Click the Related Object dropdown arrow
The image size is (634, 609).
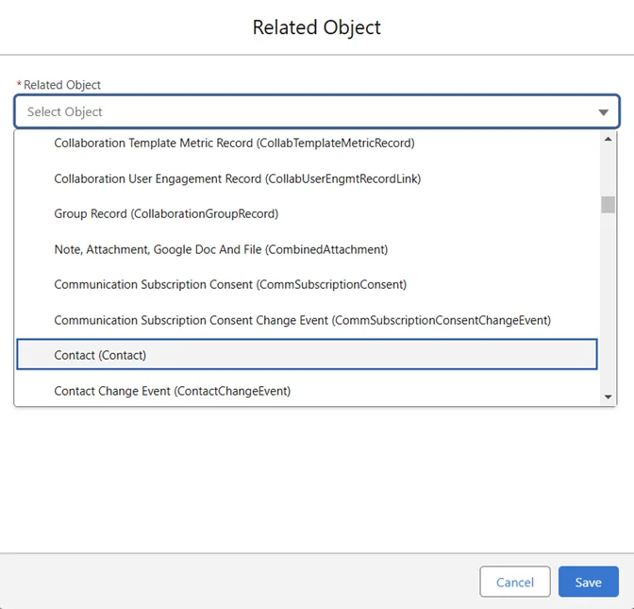pos(603,112)
